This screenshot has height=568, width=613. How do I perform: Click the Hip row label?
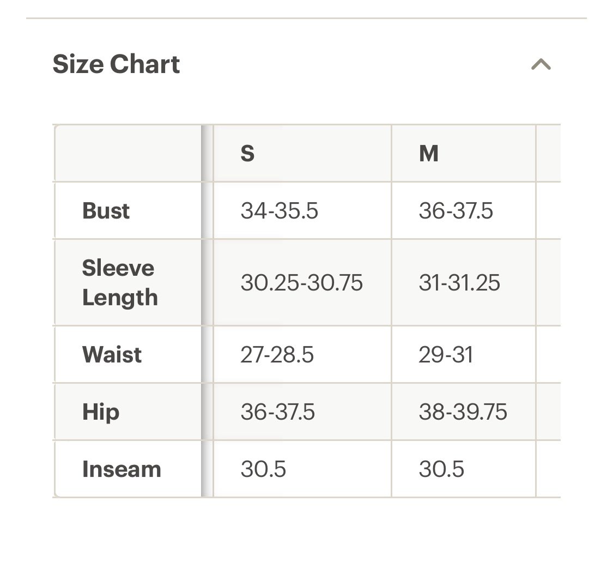(x=100, y=412)
